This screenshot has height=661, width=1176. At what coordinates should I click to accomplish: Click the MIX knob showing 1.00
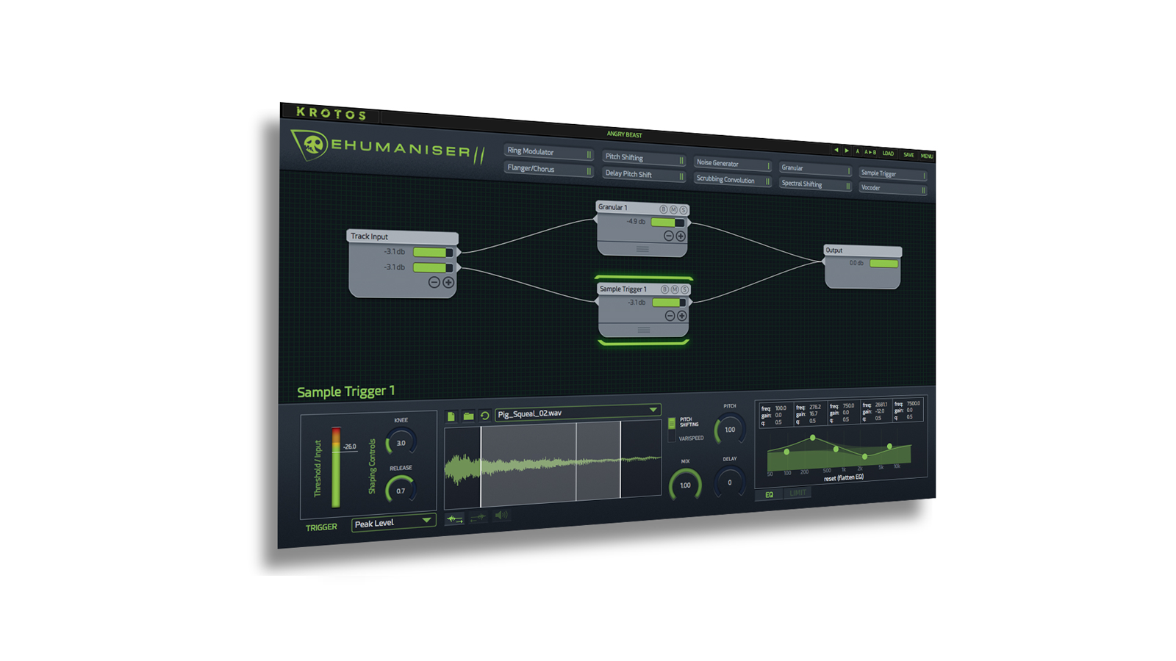click(x=685, y=485)
